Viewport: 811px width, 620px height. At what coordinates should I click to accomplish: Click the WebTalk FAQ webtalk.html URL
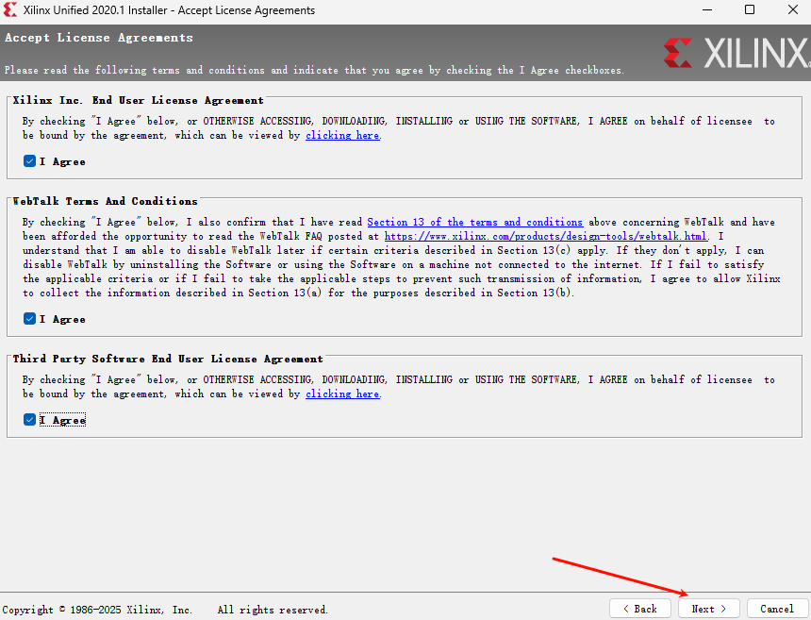tap(545, 236)
